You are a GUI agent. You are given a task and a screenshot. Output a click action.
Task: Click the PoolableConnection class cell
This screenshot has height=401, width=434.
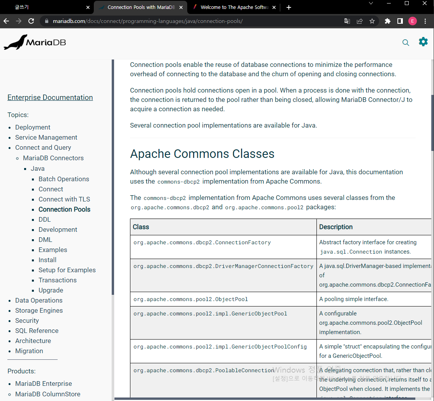click(223, 380)
